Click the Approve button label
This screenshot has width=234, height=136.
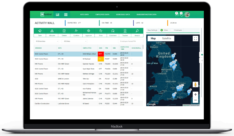(x=88, y=35)
